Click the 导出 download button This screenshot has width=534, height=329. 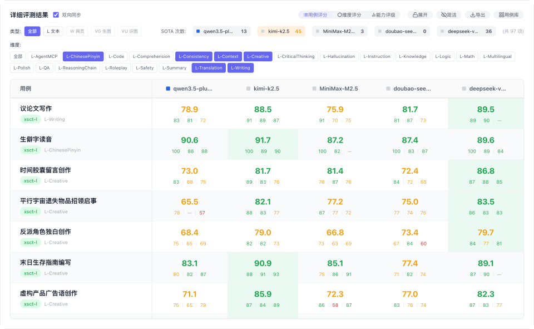pos(478,15)
